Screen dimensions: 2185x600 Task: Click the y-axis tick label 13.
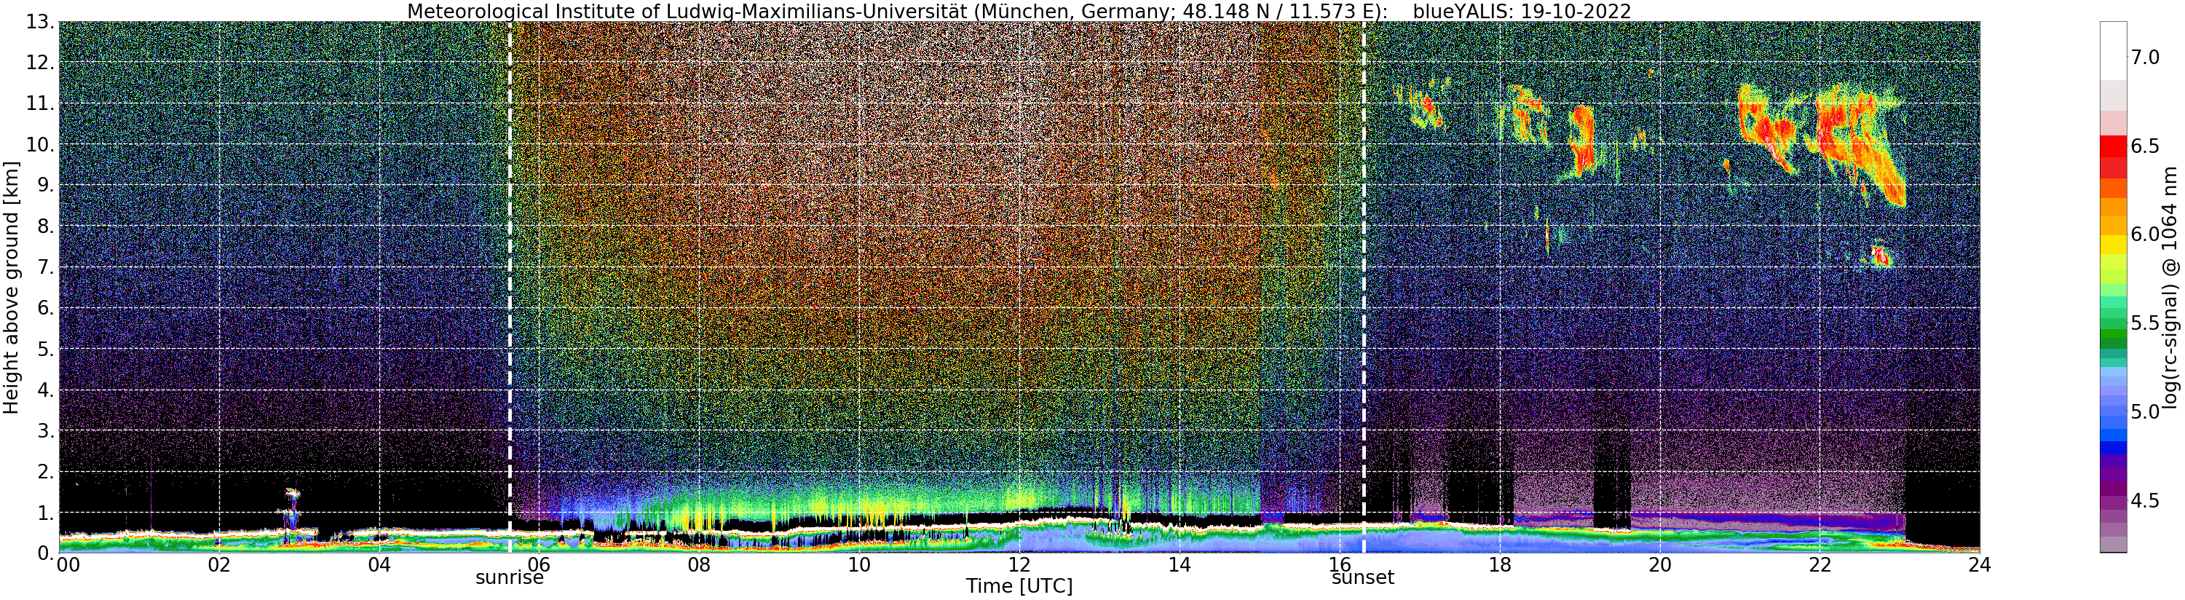point(40,22)
